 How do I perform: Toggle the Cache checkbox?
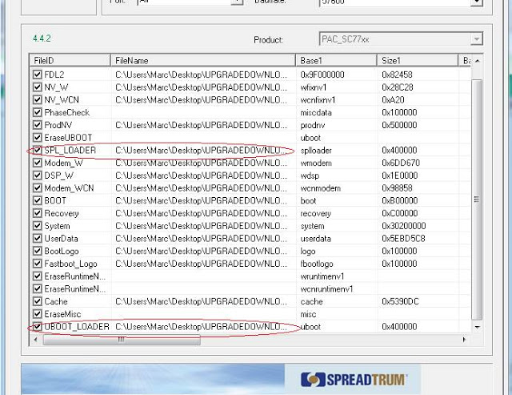point(38,301)
